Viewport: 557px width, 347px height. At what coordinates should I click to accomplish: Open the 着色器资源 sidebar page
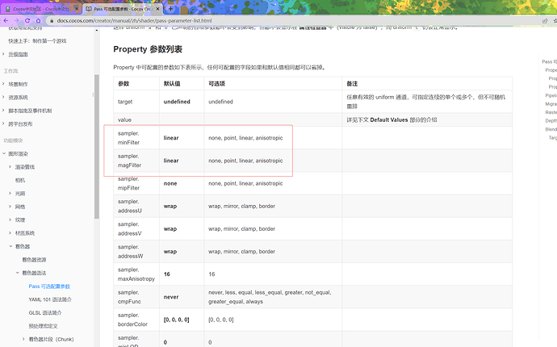[34, 260]
